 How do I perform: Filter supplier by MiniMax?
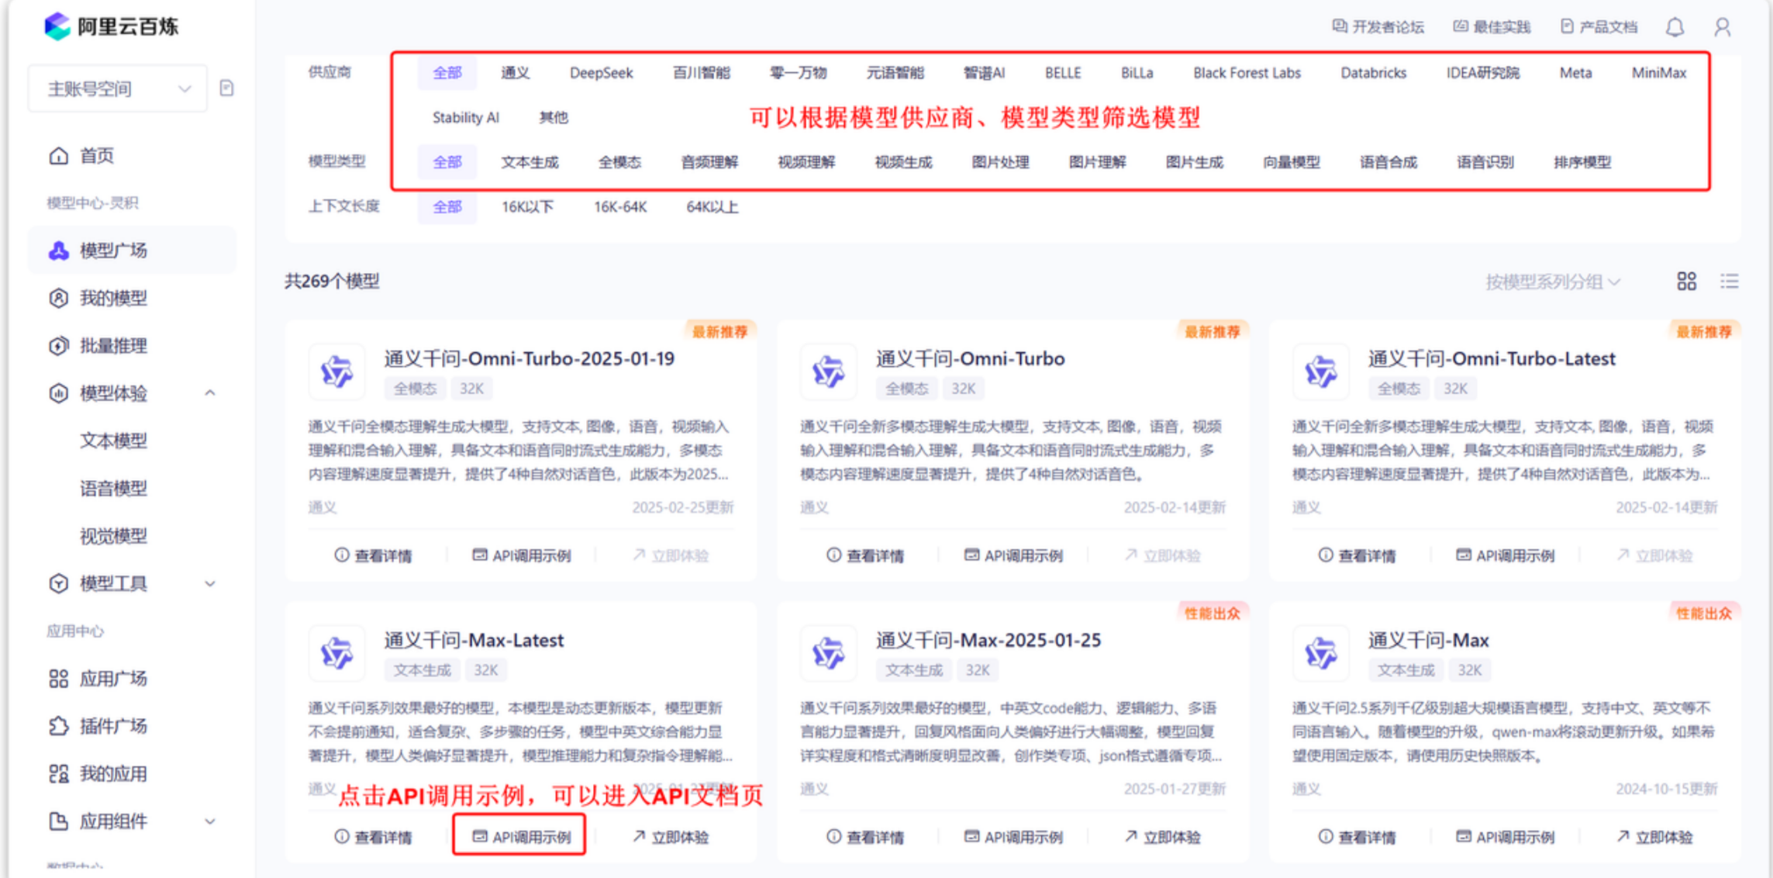pyautogui.click(x=1658, y=73)
